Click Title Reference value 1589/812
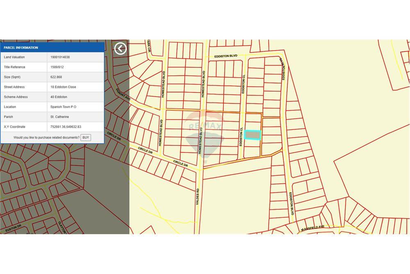 coord(57,67)
